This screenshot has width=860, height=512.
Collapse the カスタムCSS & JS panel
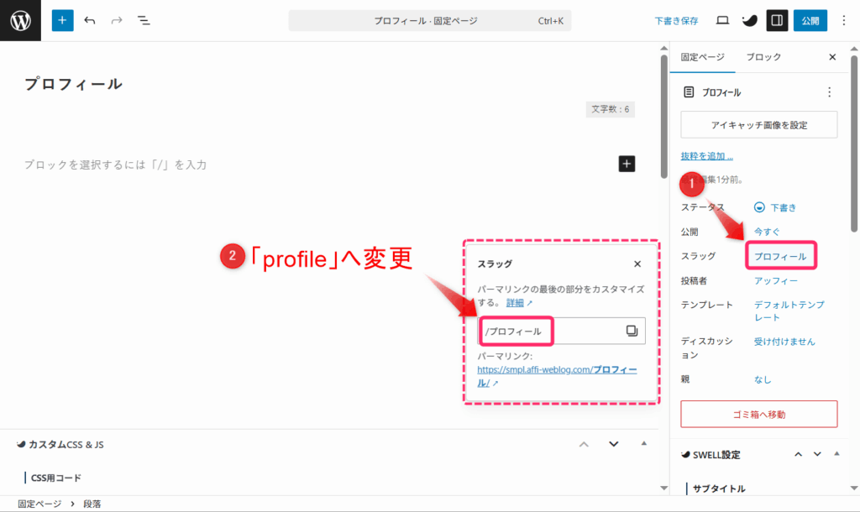coord(644,444)
